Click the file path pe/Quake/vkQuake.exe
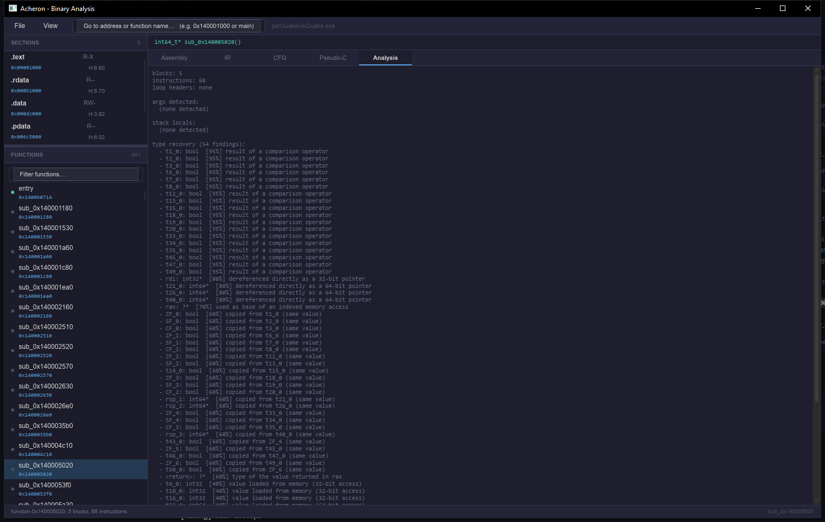Image resolution: width=825 pixels, height=522 pixels. (x=303, y=26)
